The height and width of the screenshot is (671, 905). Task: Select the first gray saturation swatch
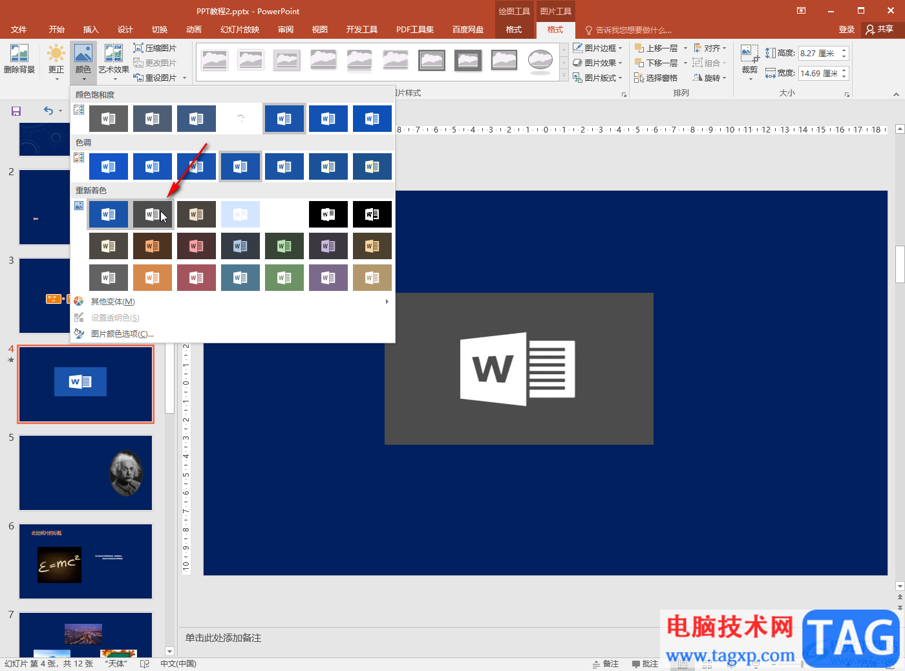[109, 119]
